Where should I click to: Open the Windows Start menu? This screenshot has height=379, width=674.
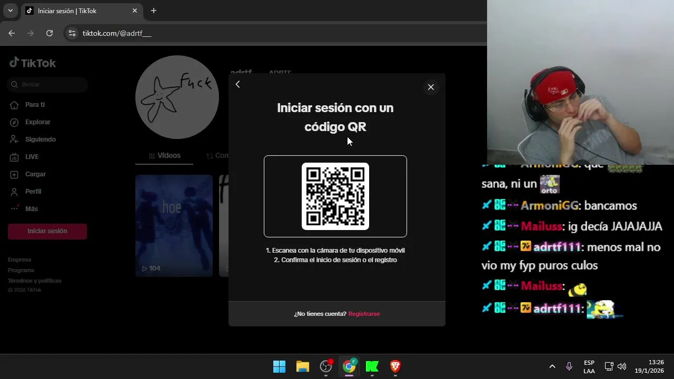point(279,366)
